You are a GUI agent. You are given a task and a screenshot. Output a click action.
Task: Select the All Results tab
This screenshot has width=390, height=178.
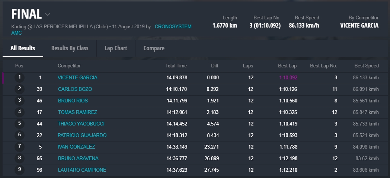(x=23, y=48)
